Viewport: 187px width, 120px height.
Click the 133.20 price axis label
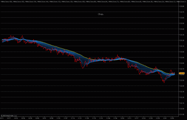click(182, 40)
